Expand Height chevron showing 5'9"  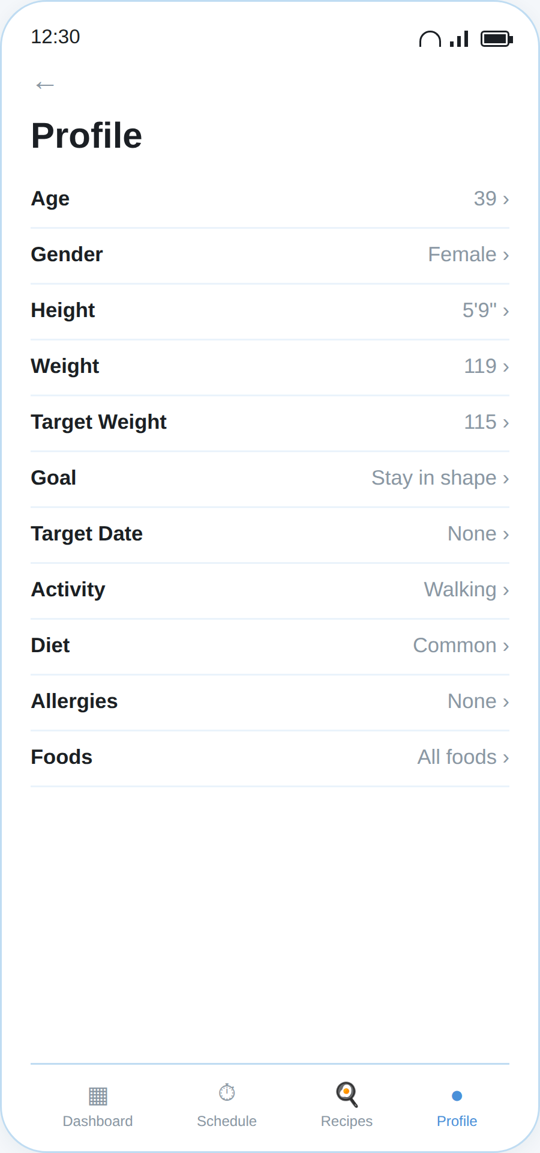click(x=506, y=311)
